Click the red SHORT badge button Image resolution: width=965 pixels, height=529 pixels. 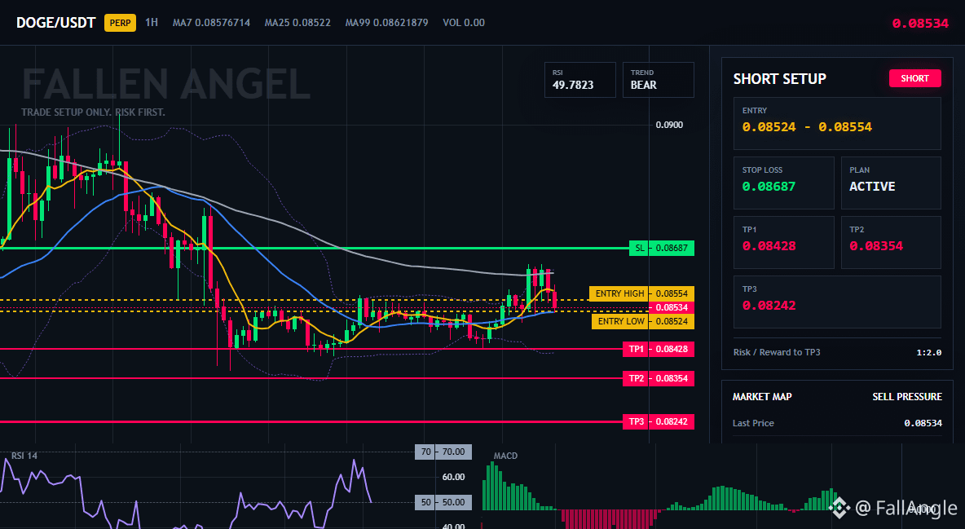click(x=914, y=78)
